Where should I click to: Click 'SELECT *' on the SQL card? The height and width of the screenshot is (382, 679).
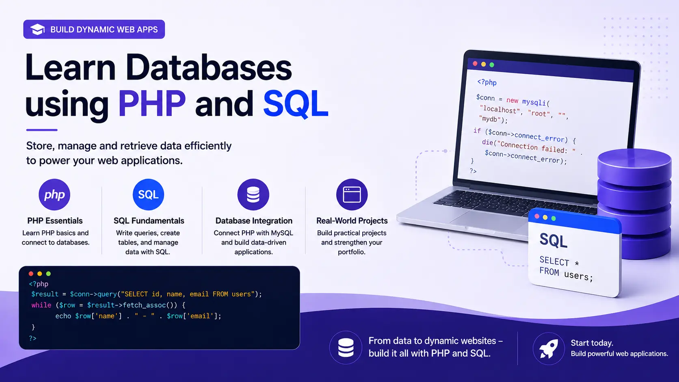coord(559,261)
